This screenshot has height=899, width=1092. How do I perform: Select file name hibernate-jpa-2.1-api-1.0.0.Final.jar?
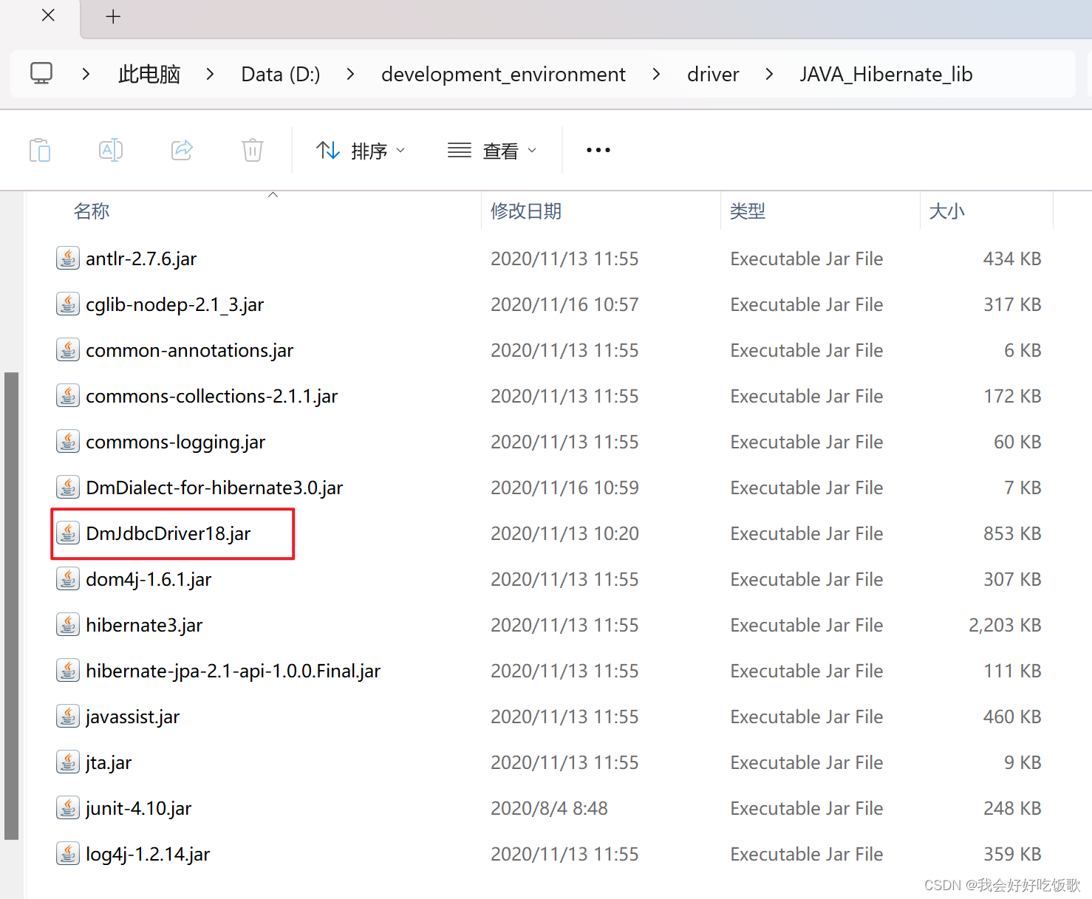[x=233, y=671]
